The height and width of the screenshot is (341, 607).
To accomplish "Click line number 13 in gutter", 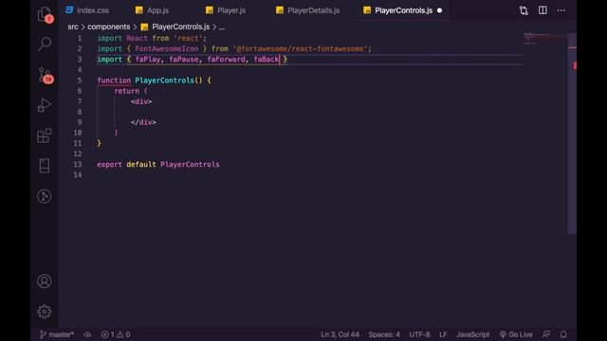I will (78, 164).
